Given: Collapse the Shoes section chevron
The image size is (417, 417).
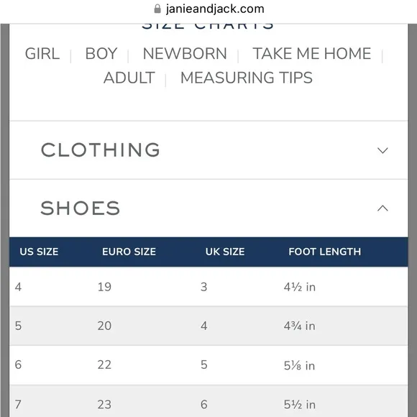Looking at the screenshot, I should point(382,208).
